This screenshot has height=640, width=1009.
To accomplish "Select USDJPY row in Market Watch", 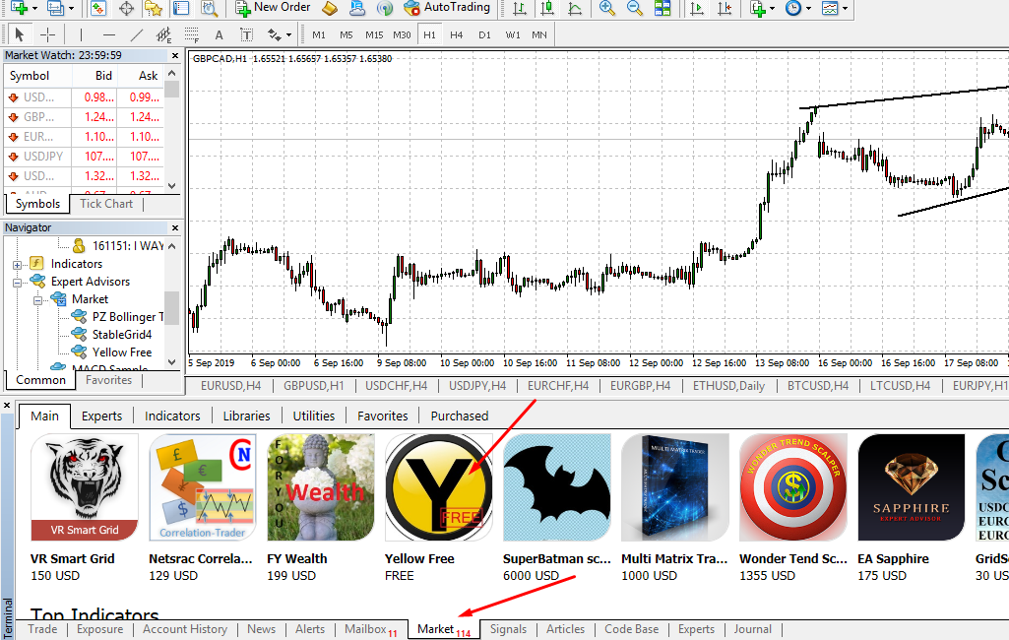I will pos(85,157).
